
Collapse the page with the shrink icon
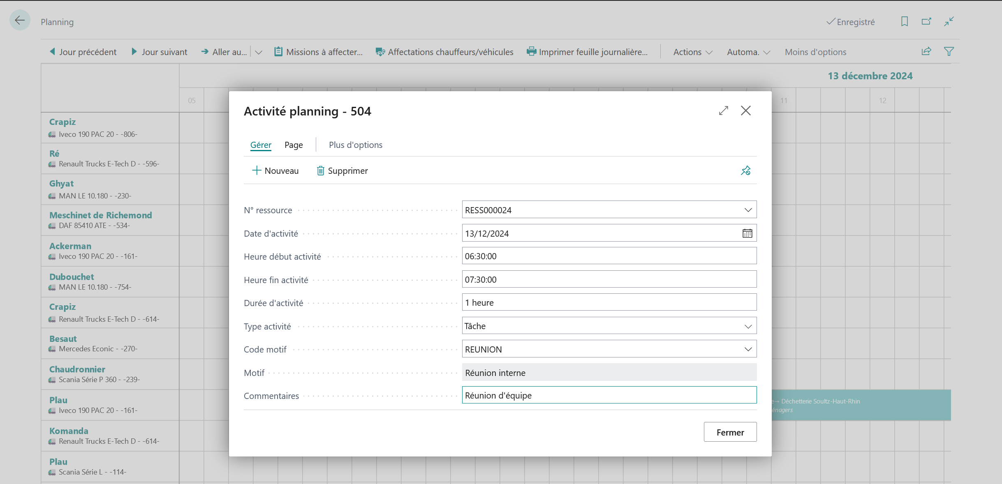(x=949, y=21)
